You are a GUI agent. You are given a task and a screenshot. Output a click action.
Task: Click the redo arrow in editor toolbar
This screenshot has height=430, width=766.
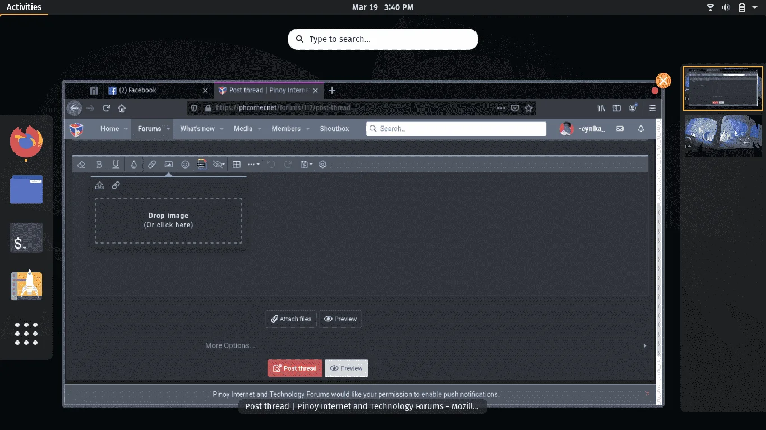(x=288, y=165)
